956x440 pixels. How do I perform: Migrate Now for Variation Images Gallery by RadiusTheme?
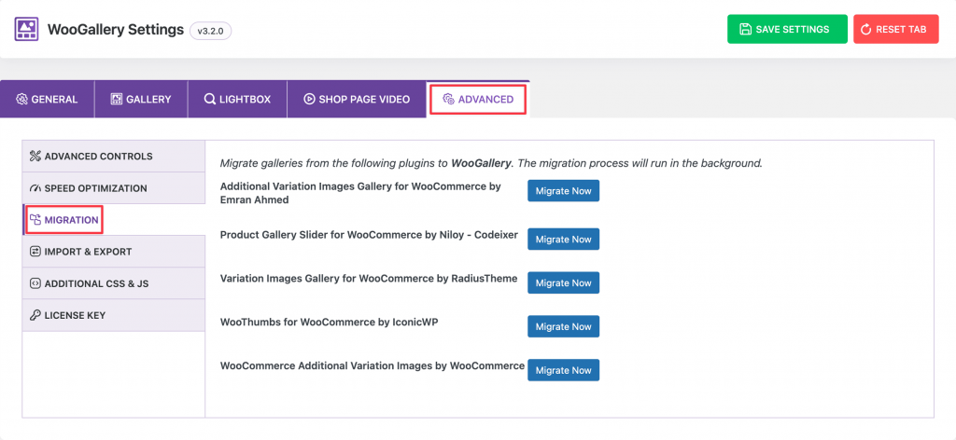(x=563, y=283)
